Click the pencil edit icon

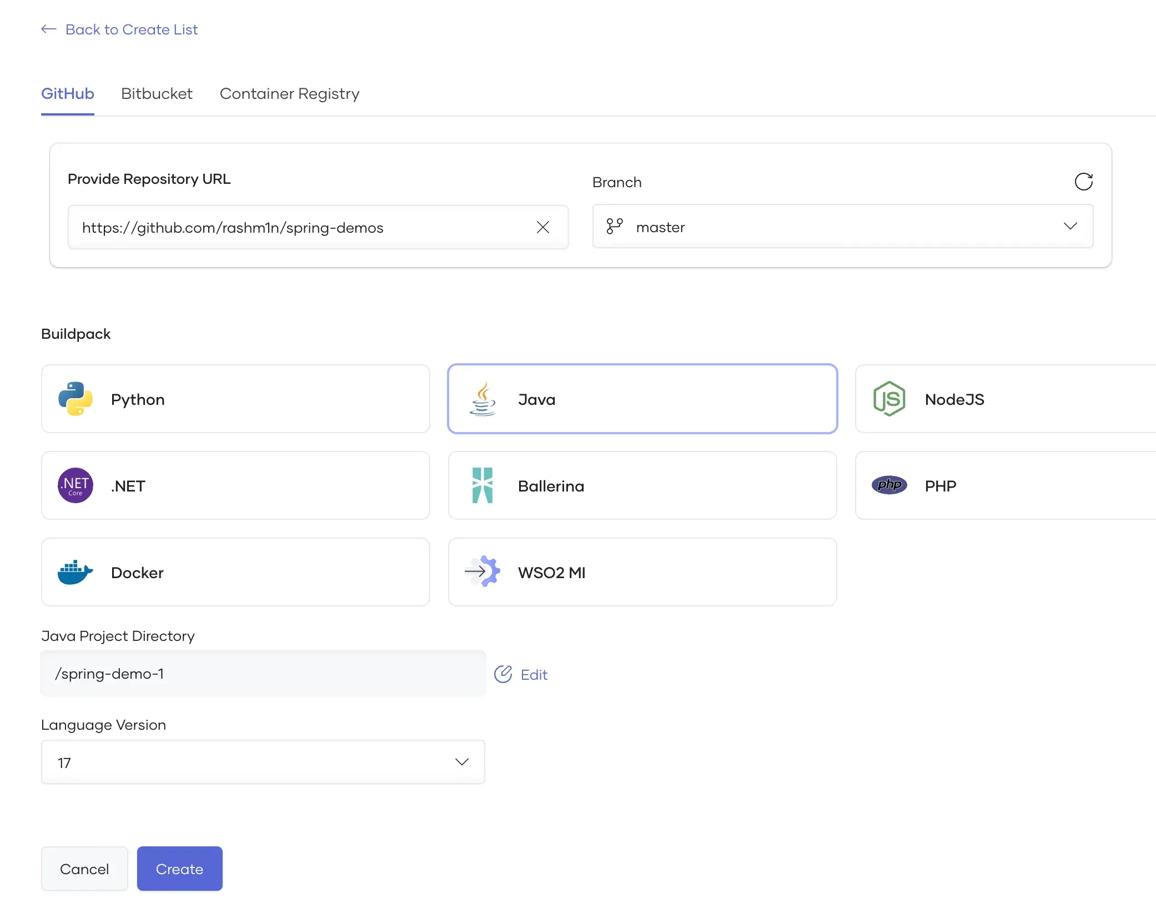[x=503, y=674]
